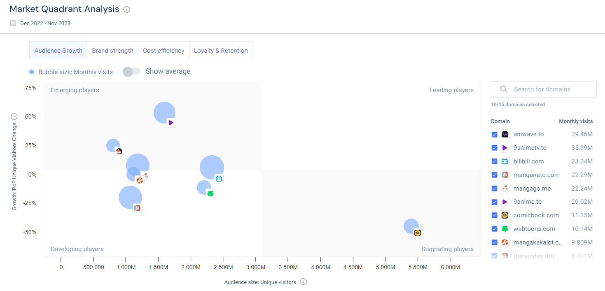Click mangago.me favicon in domain list

click(x=505, y=189)
